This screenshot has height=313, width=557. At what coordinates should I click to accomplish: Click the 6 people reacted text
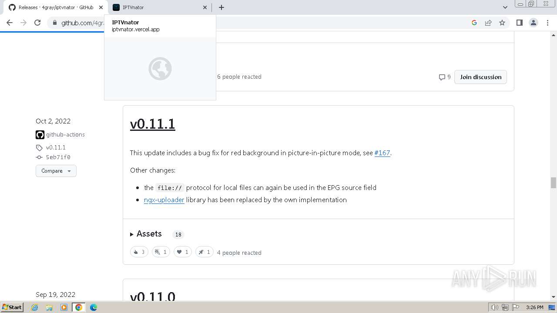tap(239, 77)
